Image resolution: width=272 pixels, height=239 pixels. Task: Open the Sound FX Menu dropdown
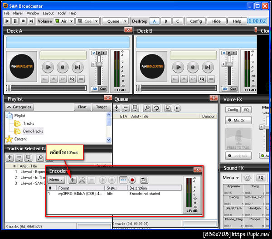[x=231, y=178]
